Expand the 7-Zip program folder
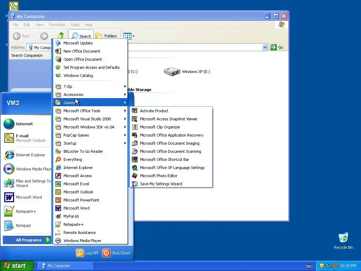This screenshot has height=271, width=361. 90,86
